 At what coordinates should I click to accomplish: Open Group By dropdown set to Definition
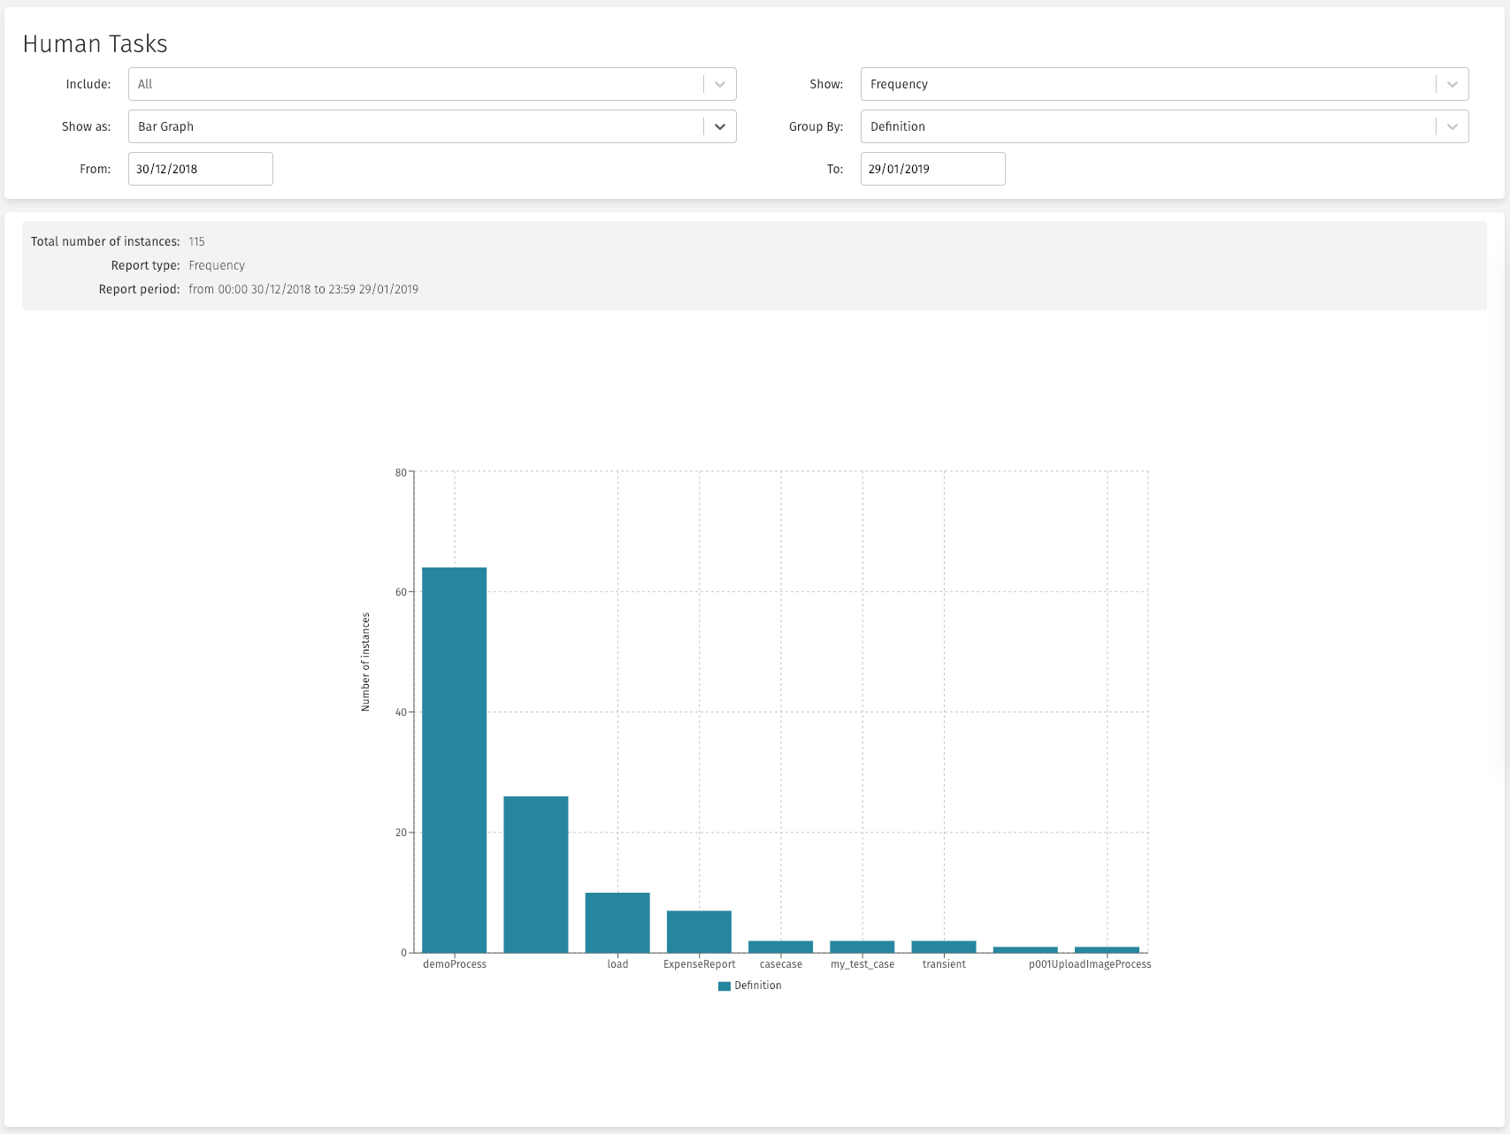pyautogui.click(x=1147, y=126)
